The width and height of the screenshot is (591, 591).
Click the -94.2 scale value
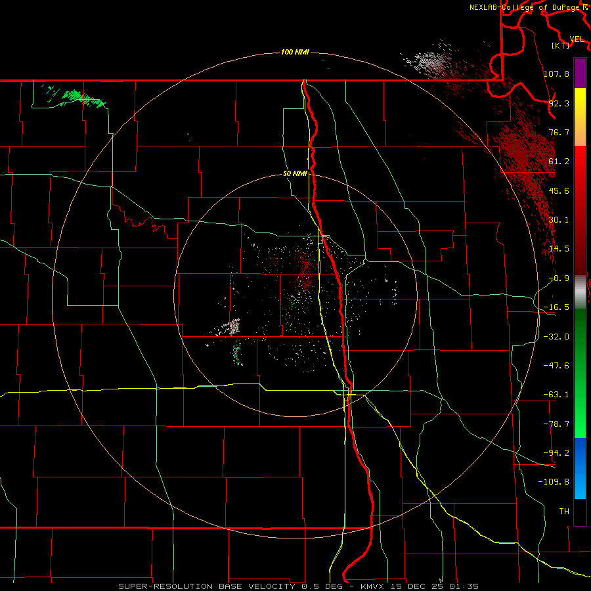click(556, 453)
